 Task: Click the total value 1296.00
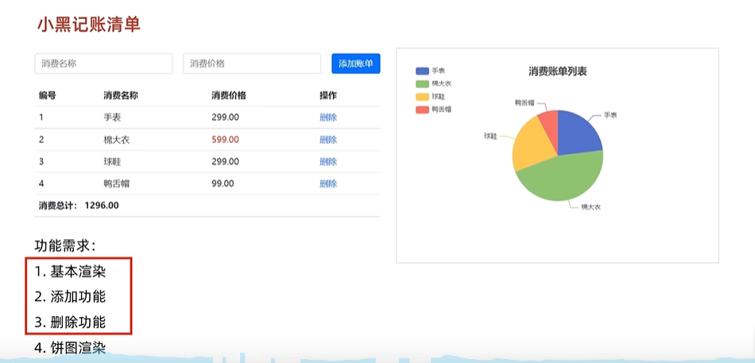point(102,206)
